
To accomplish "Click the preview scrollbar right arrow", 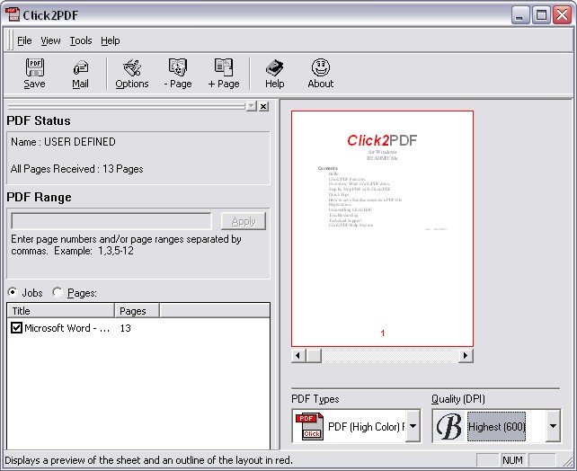I will pyautogui.click(x=466, y=355).
